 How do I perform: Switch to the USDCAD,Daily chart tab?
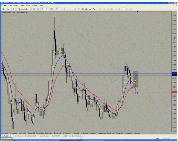[32, 136]
